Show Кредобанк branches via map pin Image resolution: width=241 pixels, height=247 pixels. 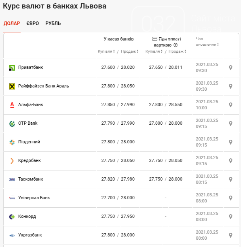coord(230,160)
